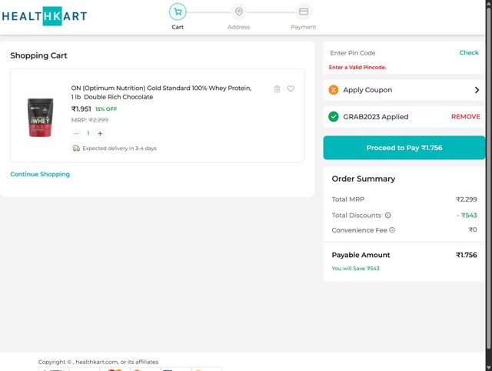This screenshot has height=371, width=492.
Task: Click the delivery truck icon
Action: click(76, 148)
